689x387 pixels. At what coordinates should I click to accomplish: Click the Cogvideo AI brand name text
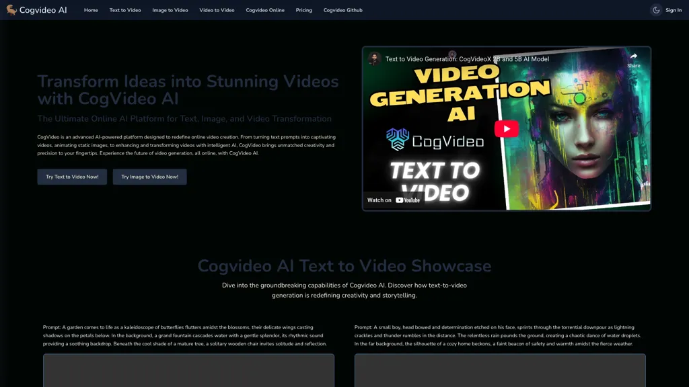43,10
